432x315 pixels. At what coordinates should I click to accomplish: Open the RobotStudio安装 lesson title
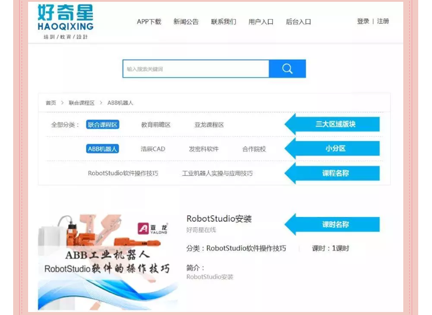pyautogui.click(x=219, y=219)
